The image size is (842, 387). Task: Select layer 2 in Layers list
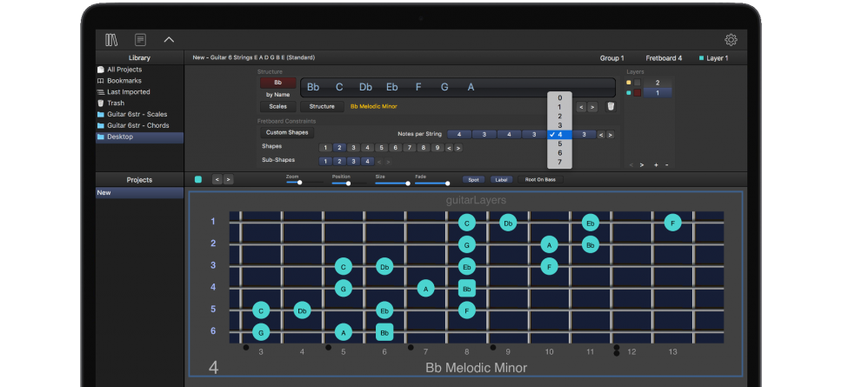click(658, 83)
